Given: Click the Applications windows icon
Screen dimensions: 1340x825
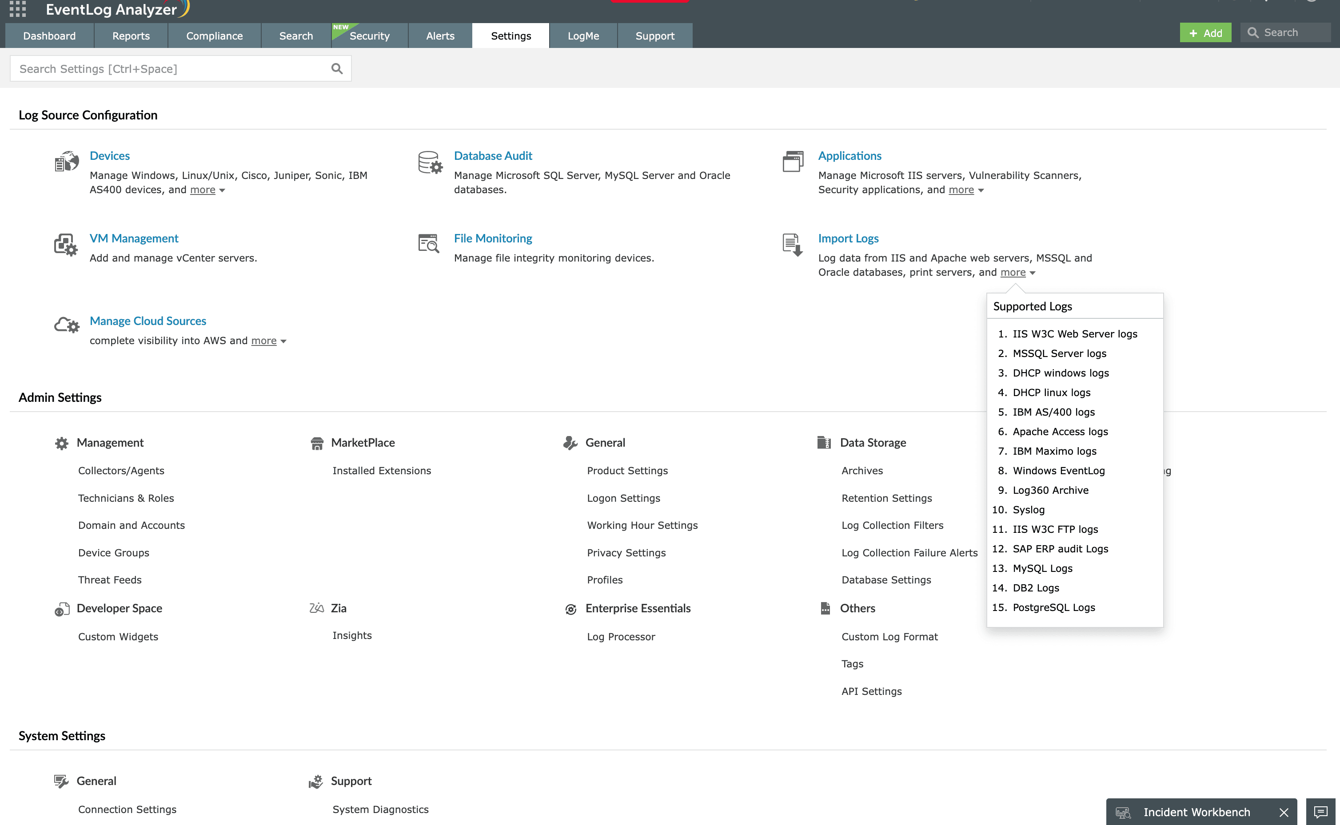Looking at the screenshot, I should pyautogui.click(x=793, y=162).
